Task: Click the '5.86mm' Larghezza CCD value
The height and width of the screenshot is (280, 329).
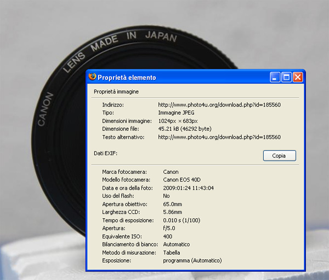Action: click(x=173, y=212)
